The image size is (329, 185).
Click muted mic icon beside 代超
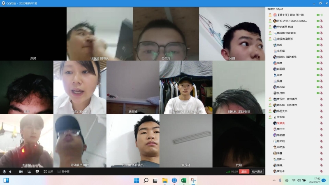pos(322,45)
